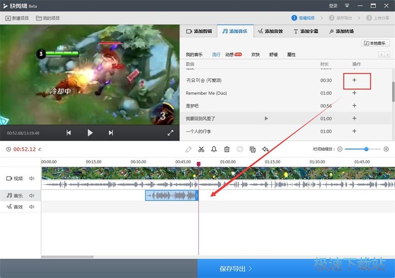
Task: Add song 是梦吧 with plus icon
Action: (354, 106)
